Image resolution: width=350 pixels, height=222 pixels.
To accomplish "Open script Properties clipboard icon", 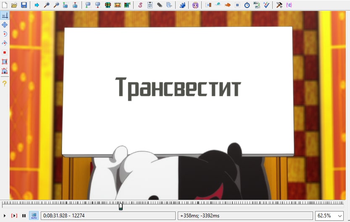I will click(x=150, y=5).
